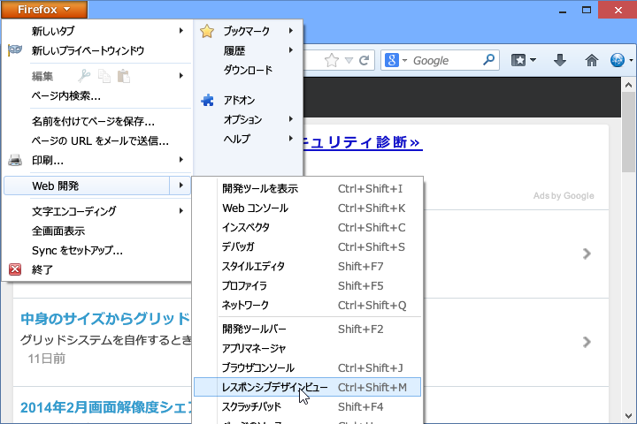
Task: Click the Ads by Google label
Action: [564, 196]
